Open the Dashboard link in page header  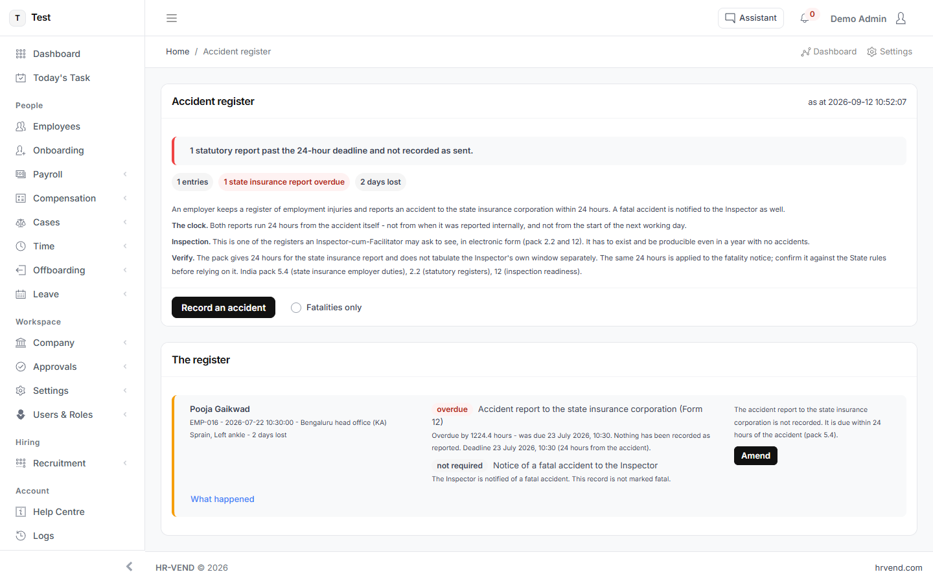click(x=829, y=52)
